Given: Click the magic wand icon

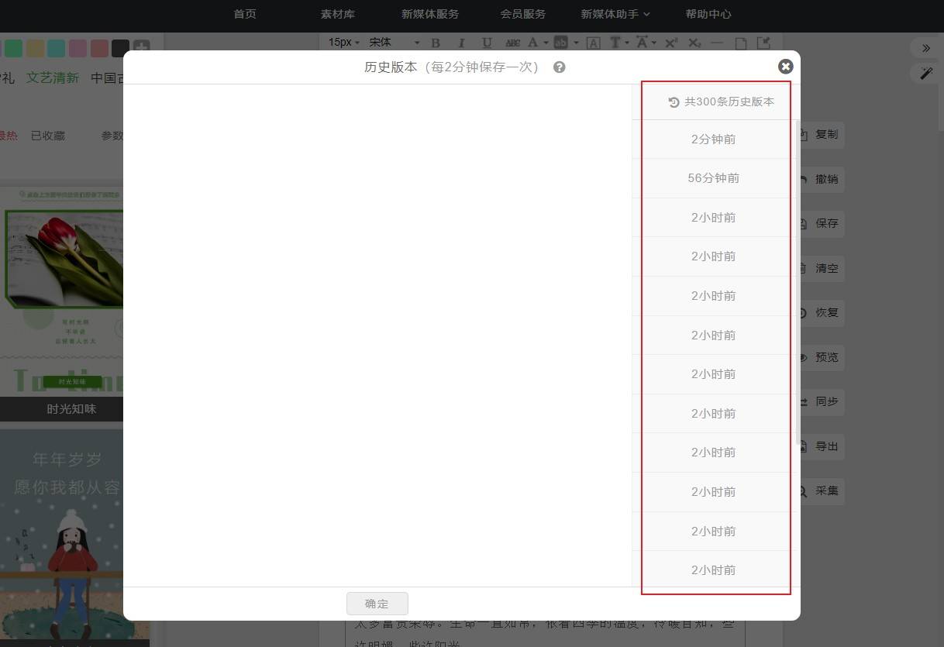Looking at the screenshot, I should click(x=925, y=73).
